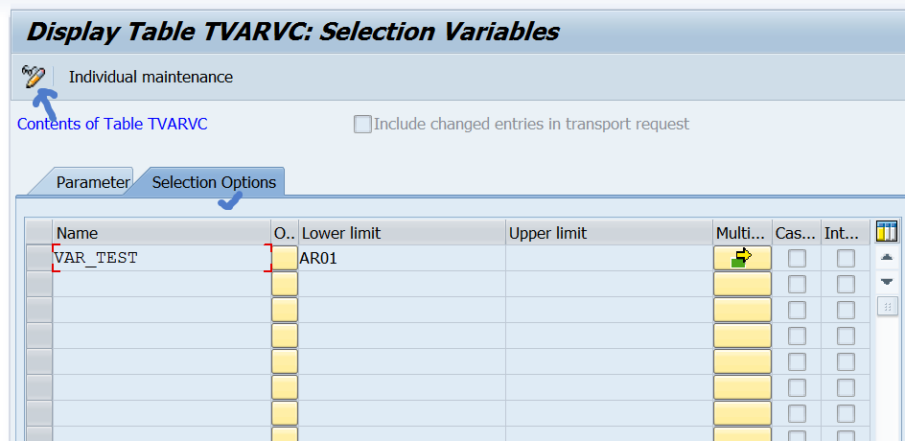Click the Lower limit column header
This screenshot has width=905, height=441.
pyautogui.click(x=401, y=233)
